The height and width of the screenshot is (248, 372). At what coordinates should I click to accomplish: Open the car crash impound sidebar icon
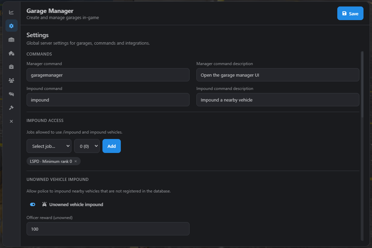[x=11, y=94]
